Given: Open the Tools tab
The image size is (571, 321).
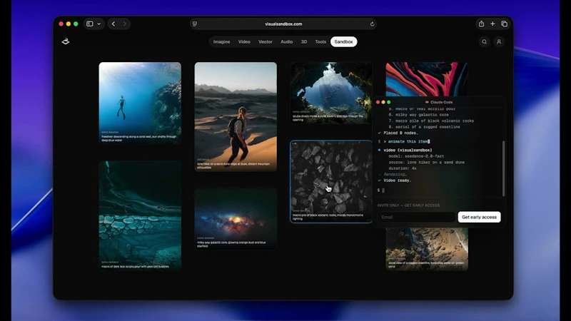Looking at the screenshot, I should [320, 42].
